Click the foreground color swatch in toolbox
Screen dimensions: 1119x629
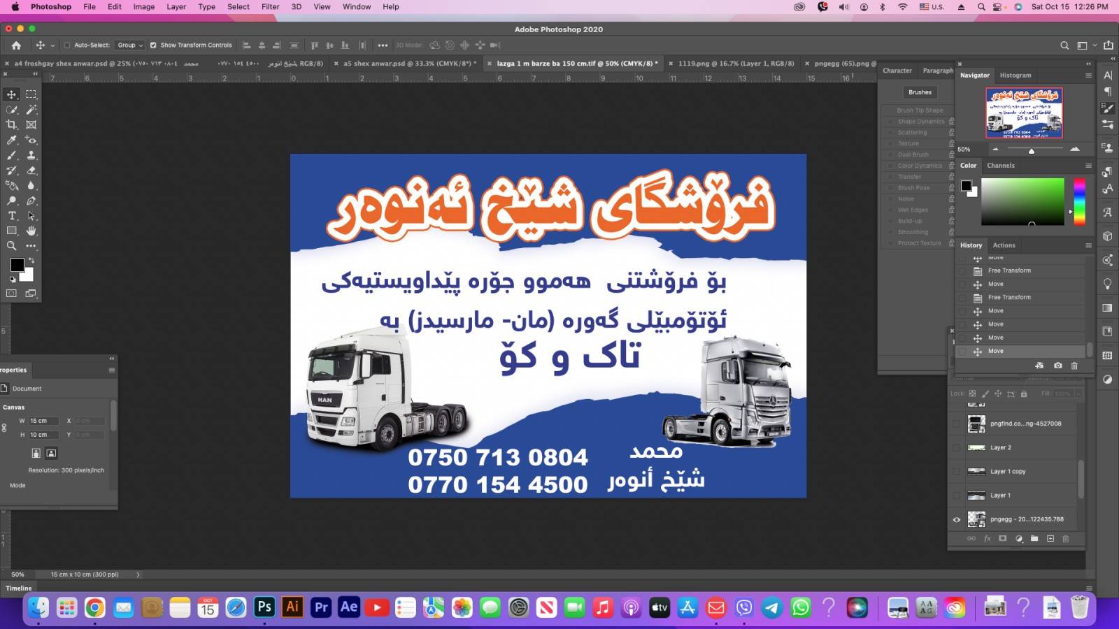(x=17, y=265)
